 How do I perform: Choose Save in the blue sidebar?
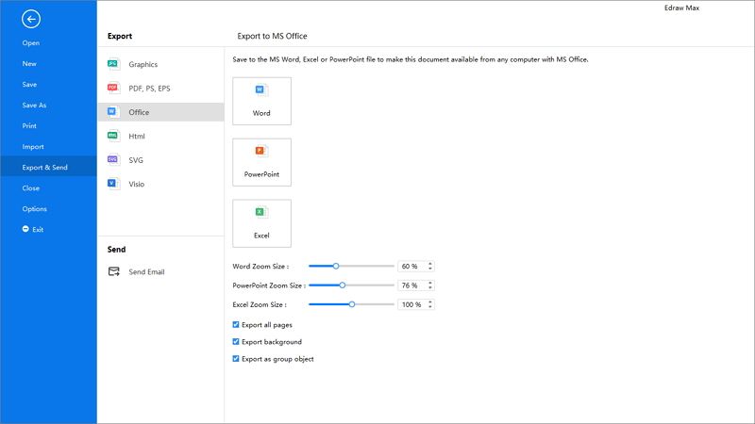click(29, 84)
